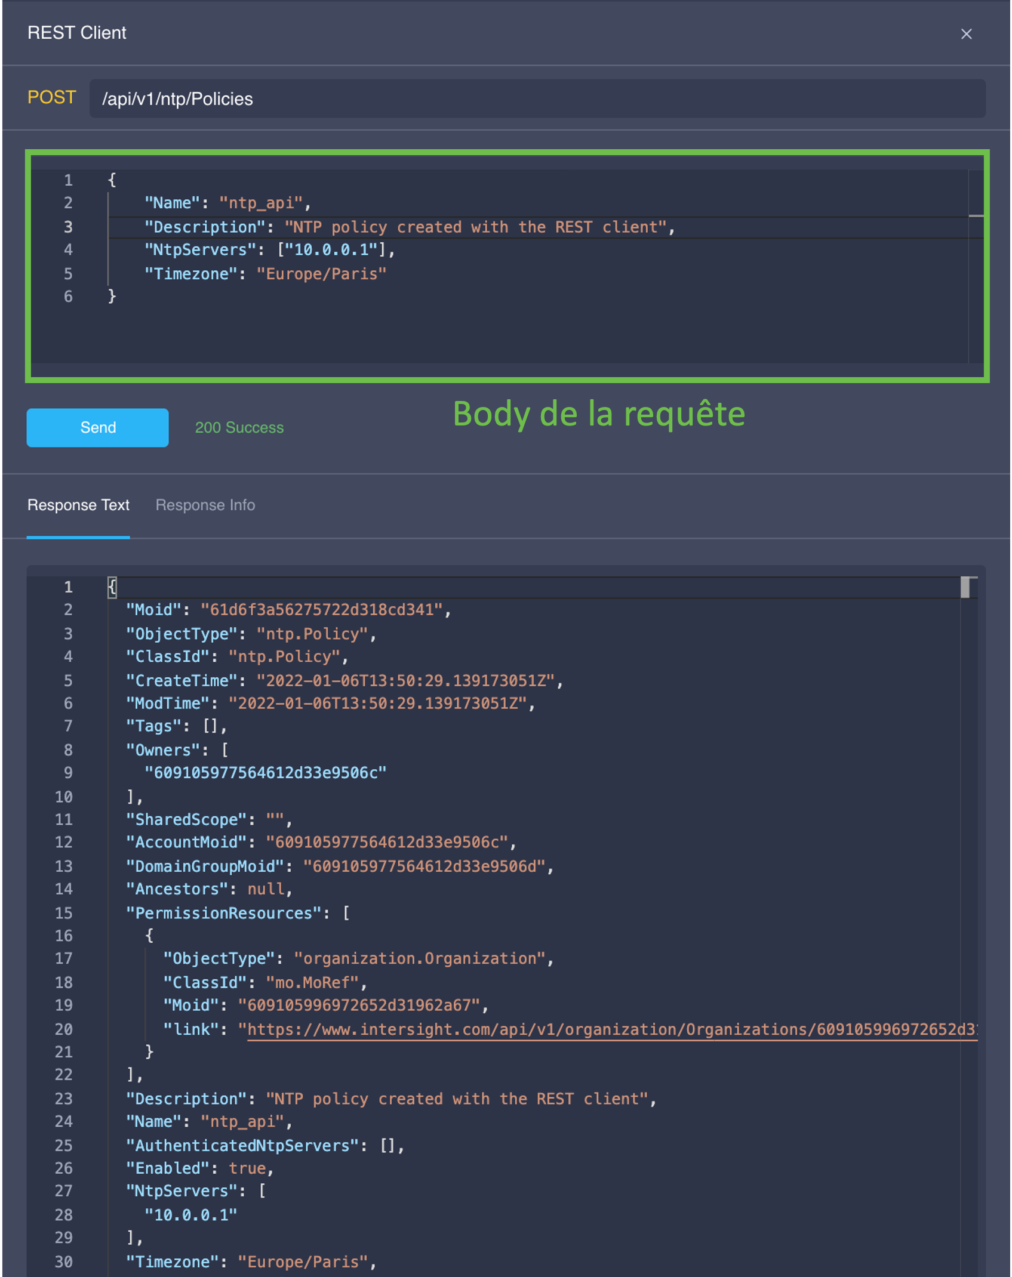The width and height of the screenshot is (1012, 1277).
Task: Click the "AuthenticatedNtpServers" response line
Action: 264,1146
